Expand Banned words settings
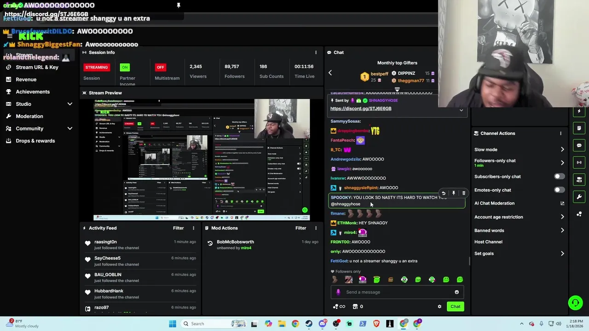This screenshot has width=589, height=331. tap(562, 230)
